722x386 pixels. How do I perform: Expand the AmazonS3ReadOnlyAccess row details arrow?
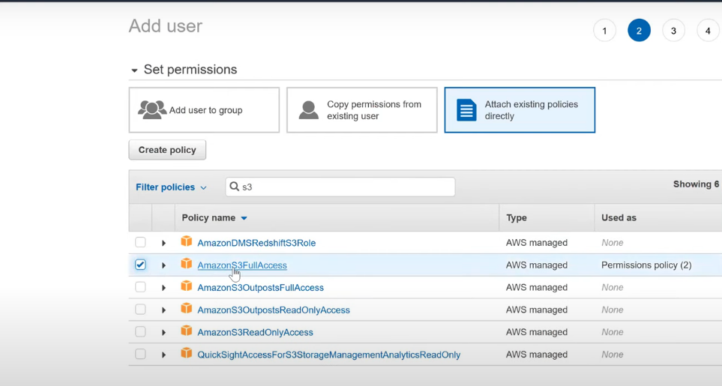coord(163,333)
